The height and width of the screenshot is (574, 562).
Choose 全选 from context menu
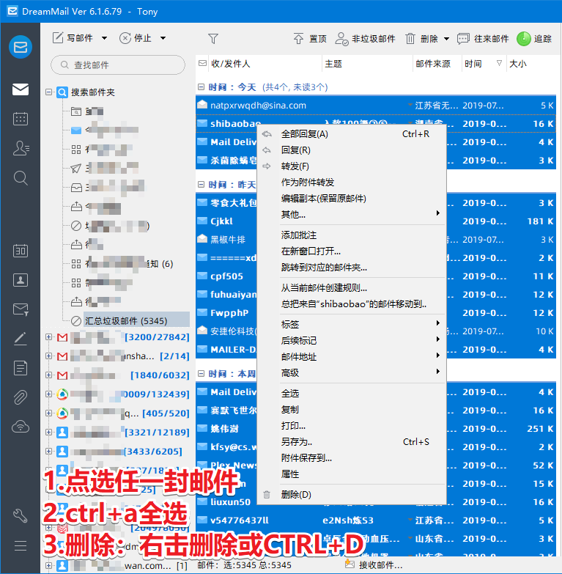pyautogui.click(x=352, y=393)
